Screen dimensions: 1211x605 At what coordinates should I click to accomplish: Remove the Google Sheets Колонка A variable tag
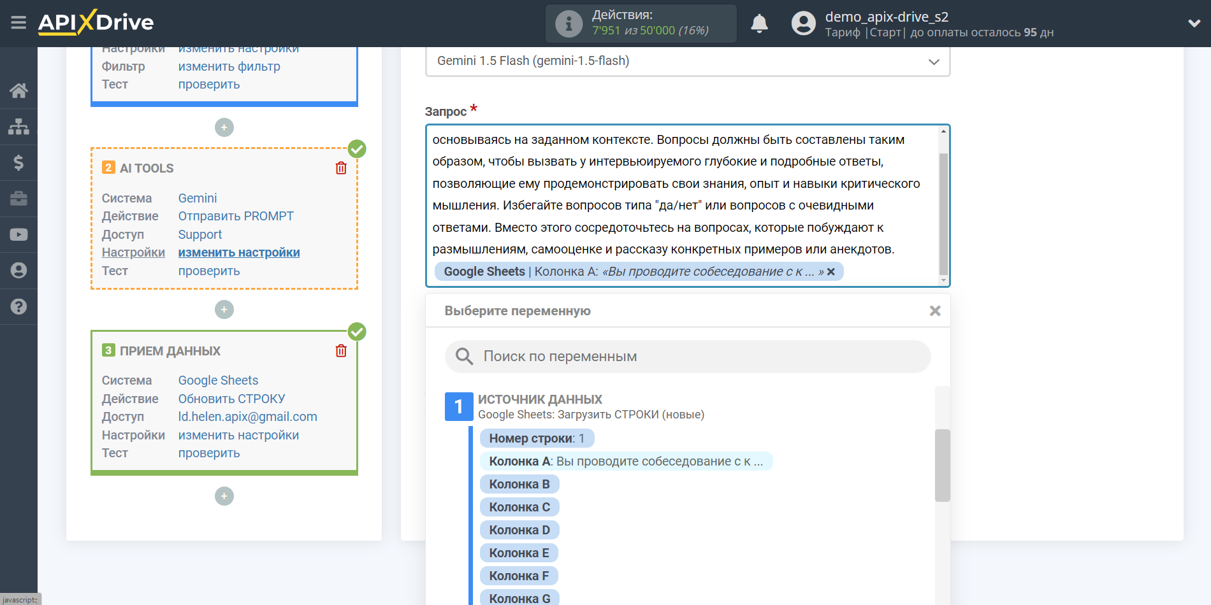pyautogui.click(x=831, y=272)
